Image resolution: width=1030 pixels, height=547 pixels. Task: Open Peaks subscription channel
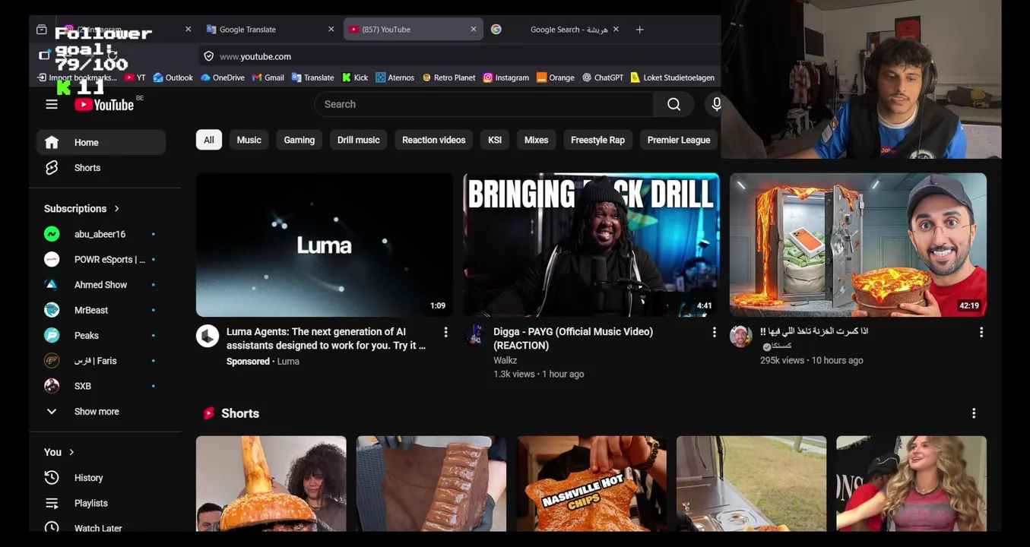point(100,336)
